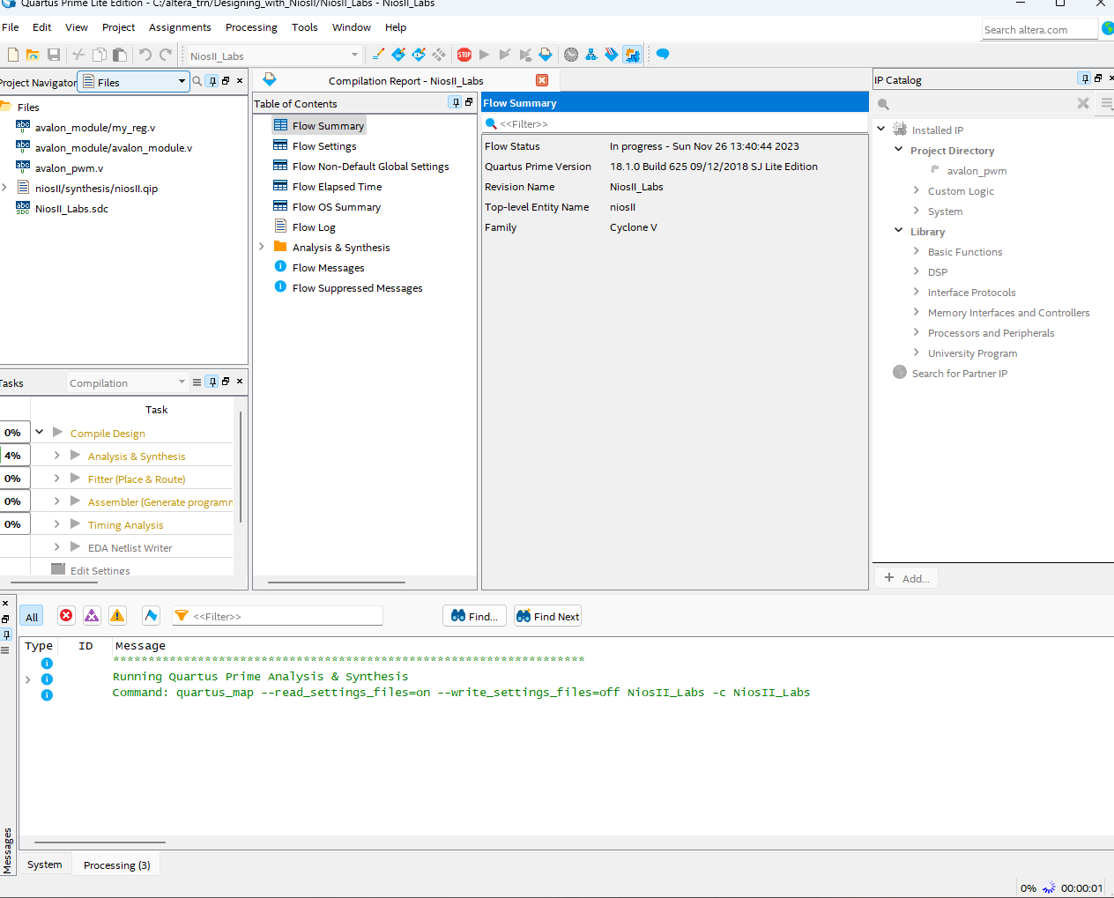
Task: Click the messages <<Filter>> input field
Action: click(277, 616)
